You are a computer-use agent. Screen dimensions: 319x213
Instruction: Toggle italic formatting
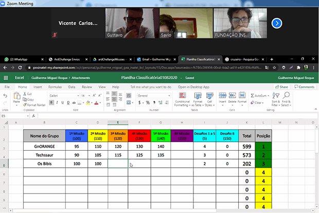tap(58, 103)
